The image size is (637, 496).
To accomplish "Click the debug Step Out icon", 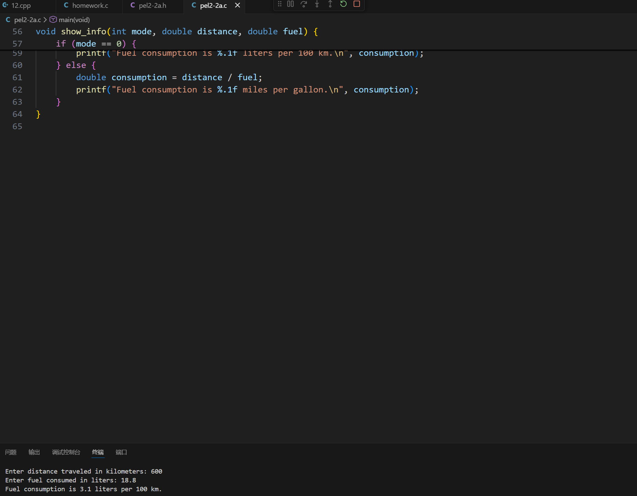I will click(330, 4).
